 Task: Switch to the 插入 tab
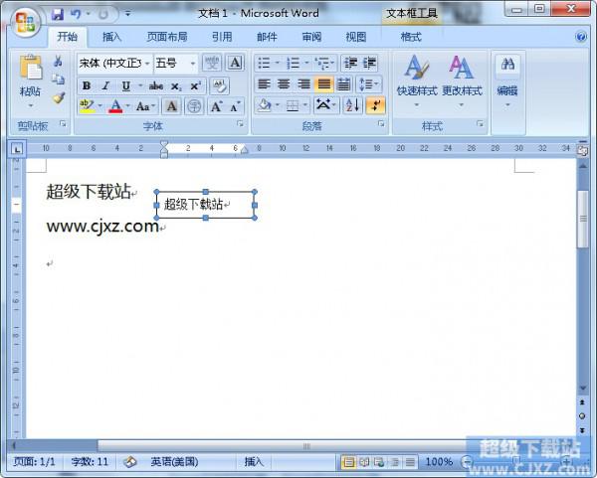(x=111, y=37)
